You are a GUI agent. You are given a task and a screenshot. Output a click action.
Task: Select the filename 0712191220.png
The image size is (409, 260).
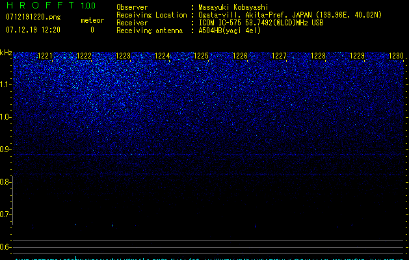[x=33, y=17]
